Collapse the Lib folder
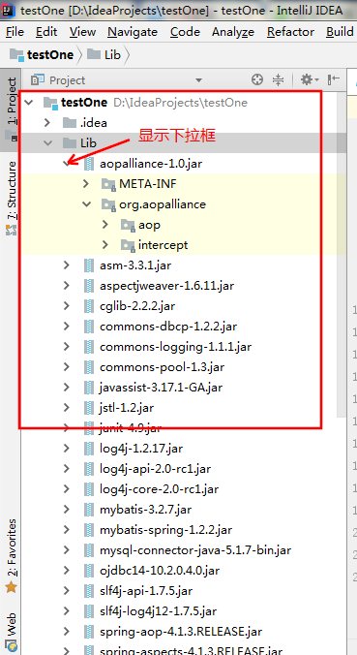Viewport: 357px width, 655px height. 48,143
